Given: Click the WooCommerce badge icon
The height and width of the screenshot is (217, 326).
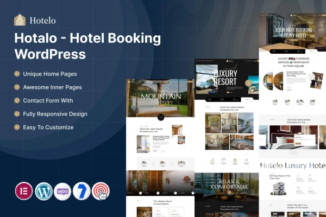Looking at the screenshot, I should [x=62, y=192].
